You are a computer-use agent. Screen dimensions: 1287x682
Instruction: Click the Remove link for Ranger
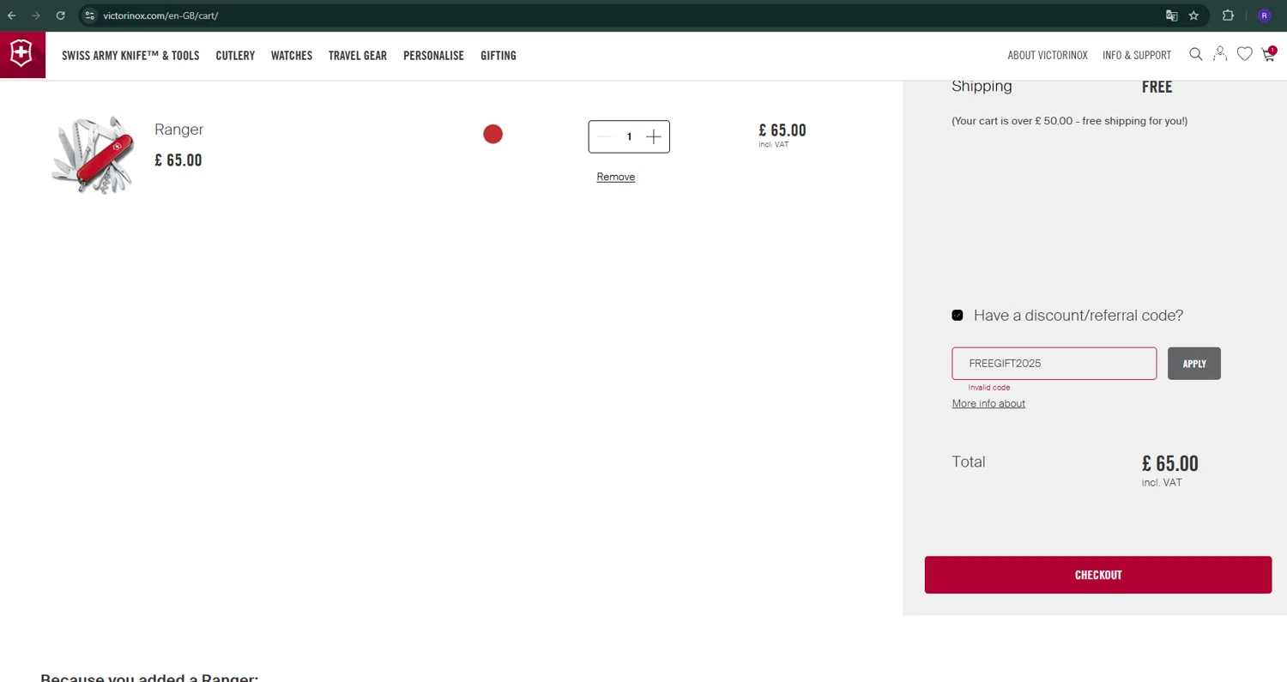tap(616, 177)
